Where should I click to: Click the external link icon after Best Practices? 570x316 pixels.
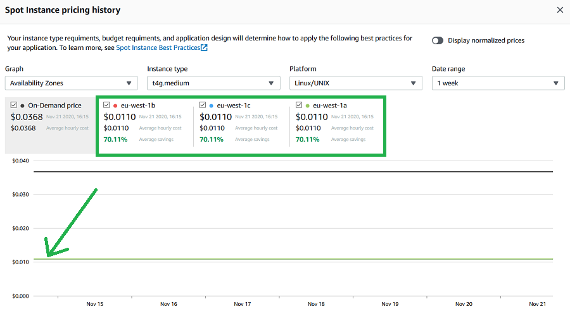pos(205,47)
